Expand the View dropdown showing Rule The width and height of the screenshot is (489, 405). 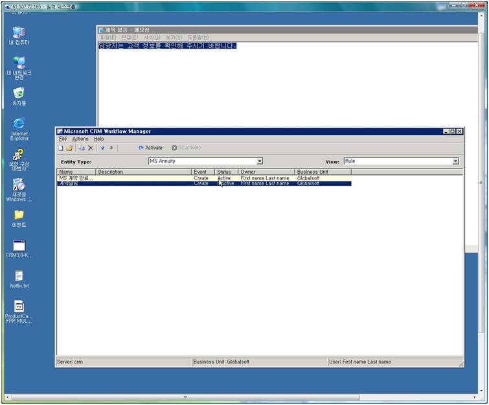(x=455, y=161)
